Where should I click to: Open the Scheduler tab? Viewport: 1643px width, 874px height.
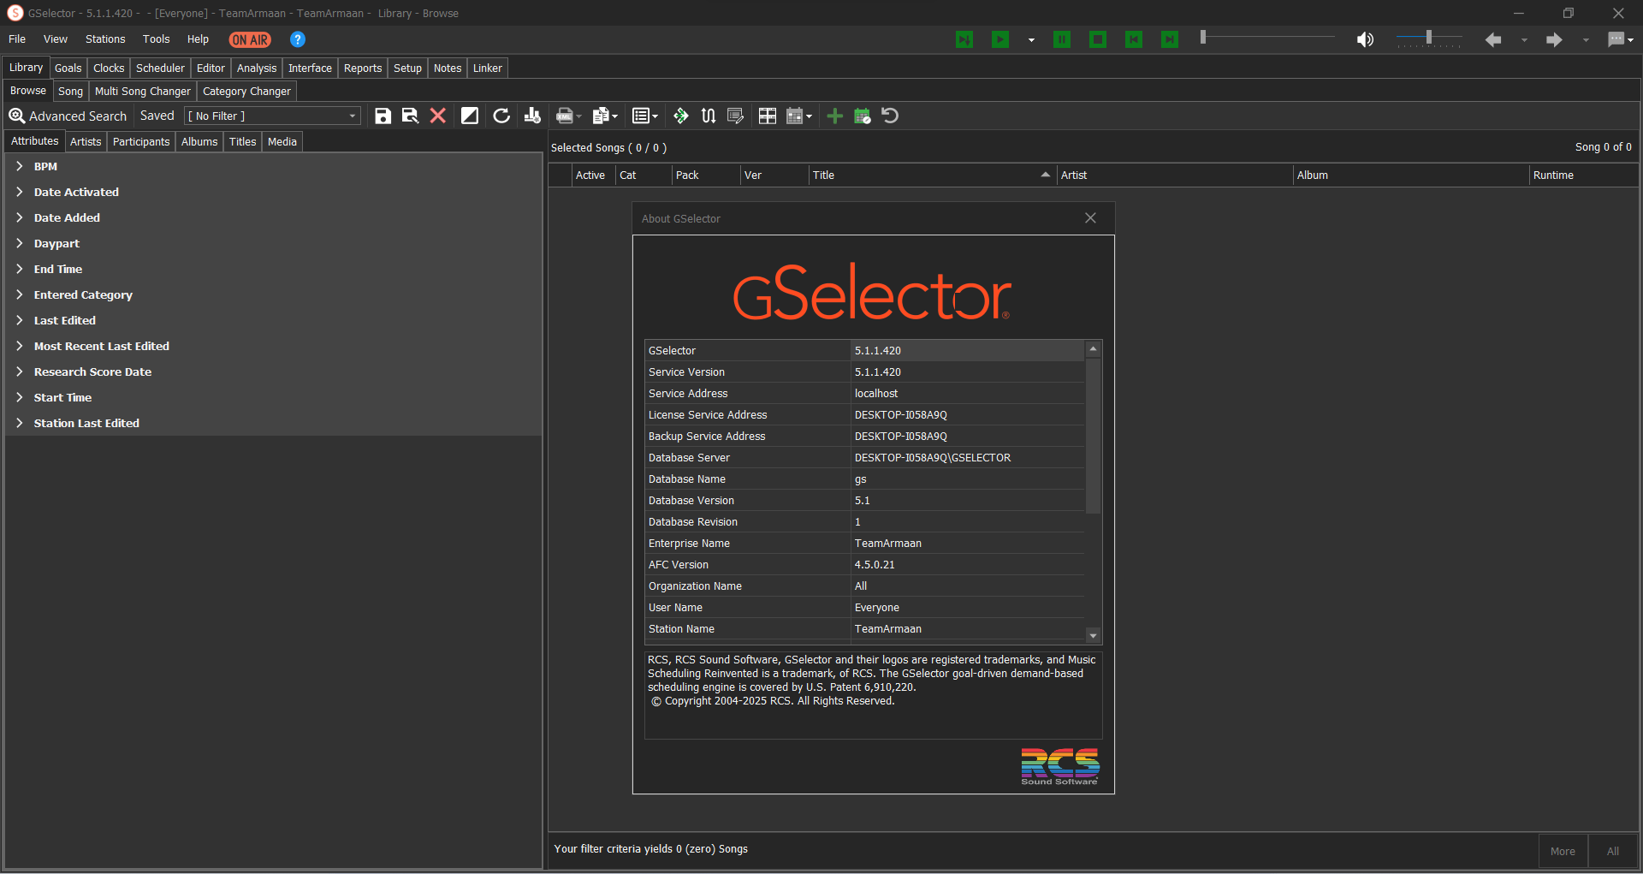[160, 68]
